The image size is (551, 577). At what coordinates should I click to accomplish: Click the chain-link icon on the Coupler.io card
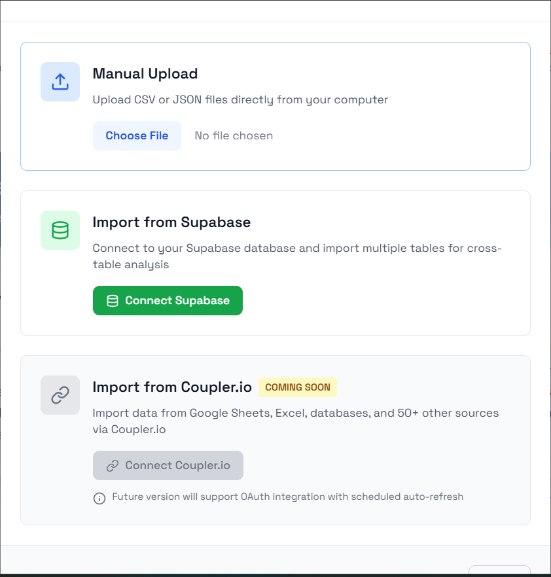pos(60,395)
